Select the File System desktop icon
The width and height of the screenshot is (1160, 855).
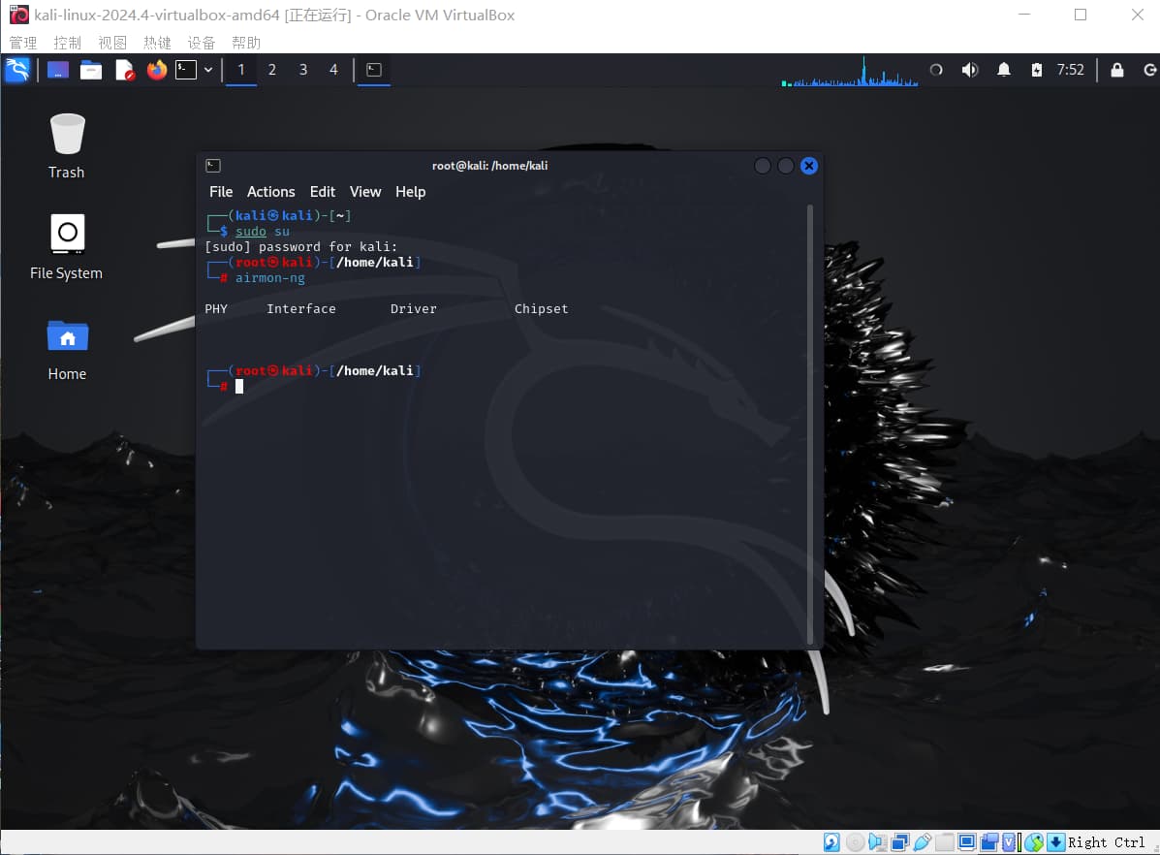(67, 246)
